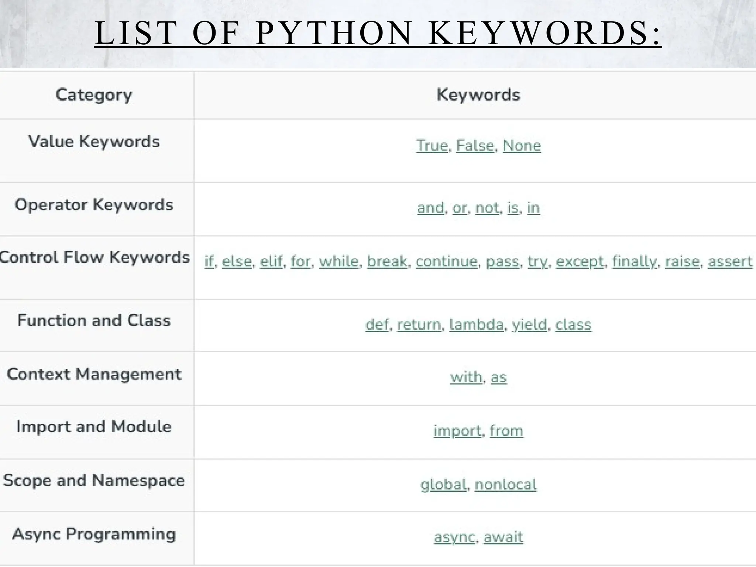Image resolution: width=756 pixels, height=567 pixels.
Task: Click the nonlocal keyword link
Action: point(505,484)
